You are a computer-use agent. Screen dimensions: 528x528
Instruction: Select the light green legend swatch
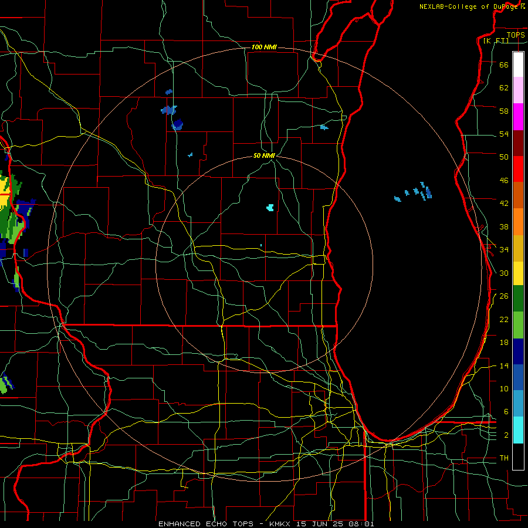pos(518,325)
